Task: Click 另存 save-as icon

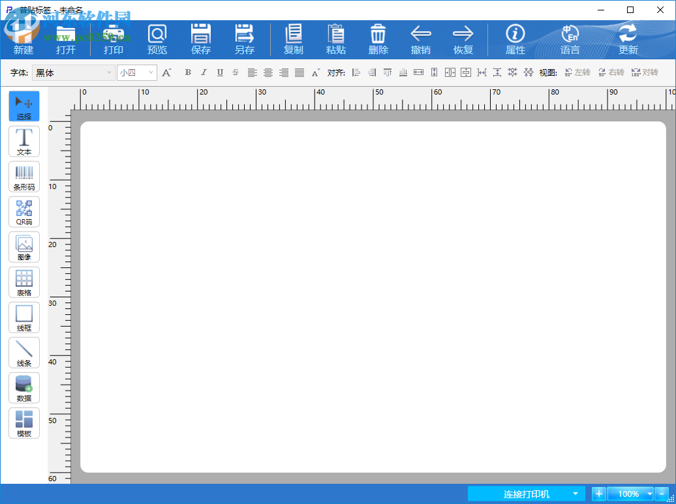Action: [x=245, y=40]
